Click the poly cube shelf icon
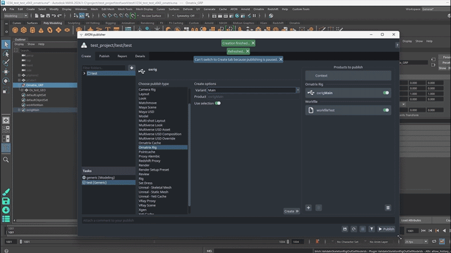451x253 pixels. pyautogui.click(x=23, y=30)
